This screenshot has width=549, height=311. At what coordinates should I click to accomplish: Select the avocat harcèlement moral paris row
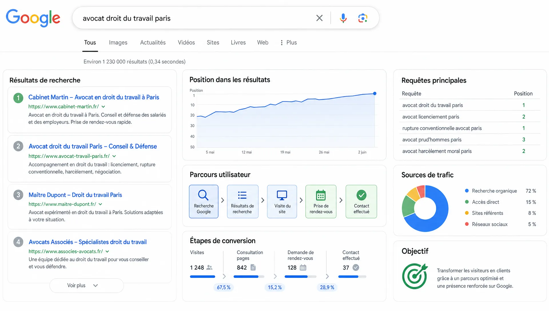tap(470, 151)
